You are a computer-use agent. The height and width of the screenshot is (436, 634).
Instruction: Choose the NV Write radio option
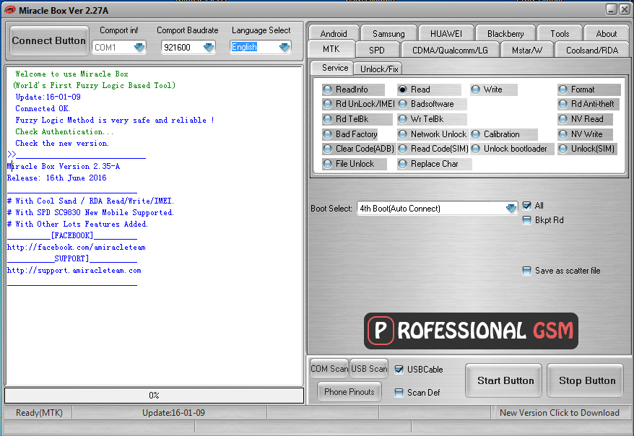coord(585,134)
